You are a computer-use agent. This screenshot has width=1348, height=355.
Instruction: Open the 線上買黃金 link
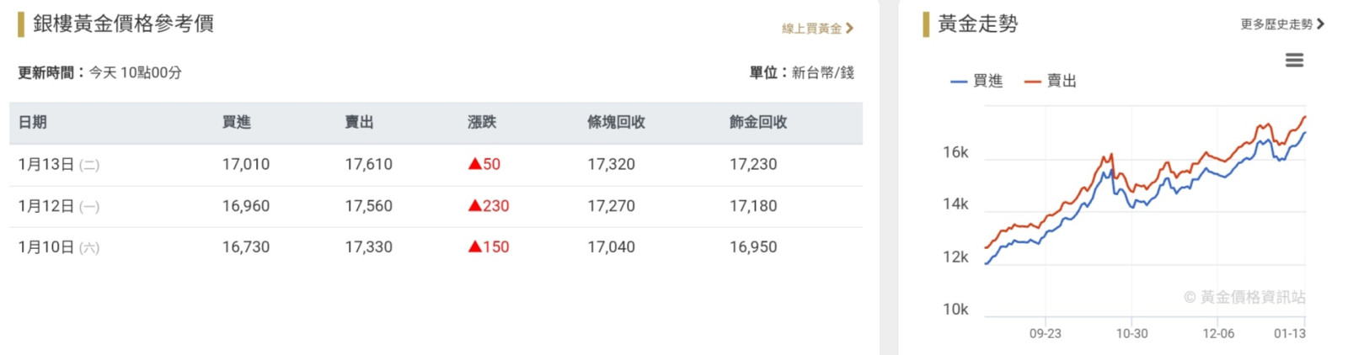(x=811, y=29)
